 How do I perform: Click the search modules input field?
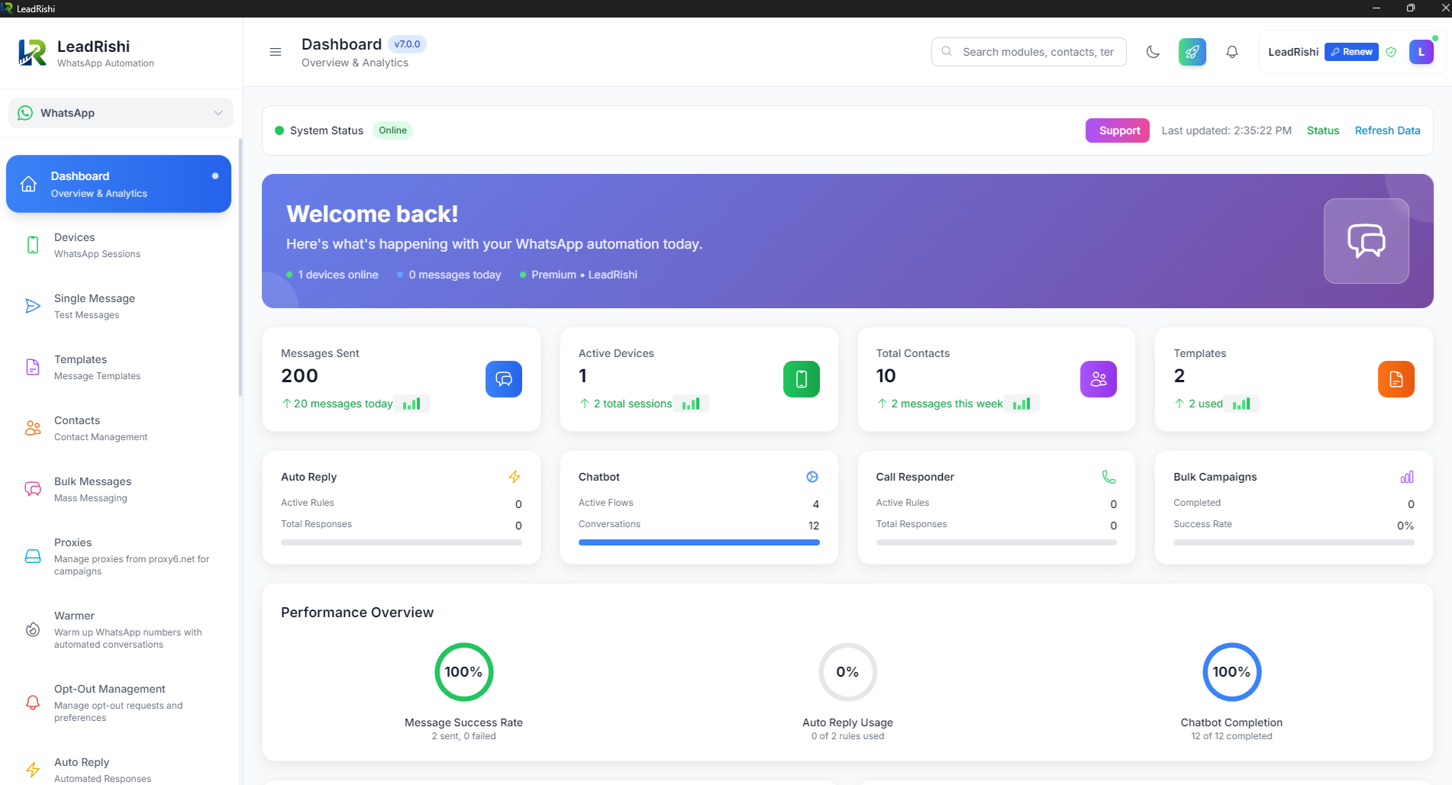(x=1029, y=52)
